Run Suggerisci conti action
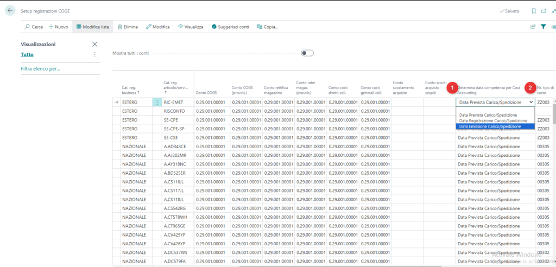Image resolution: width=556 pixels, height=267 pixels. click(230, 27)
